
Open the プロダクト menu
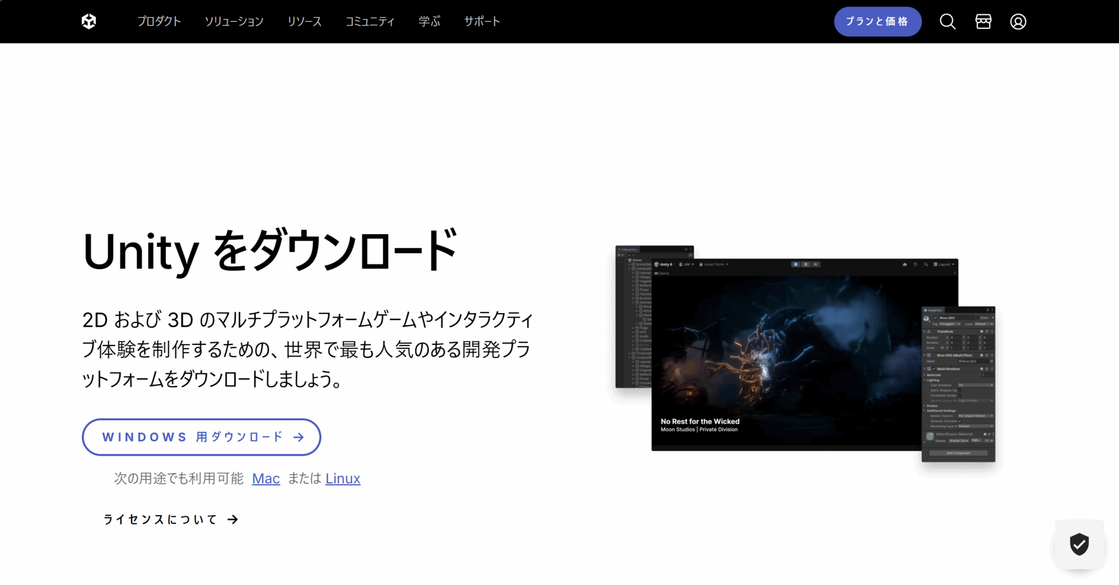click(x=159, y=21)
